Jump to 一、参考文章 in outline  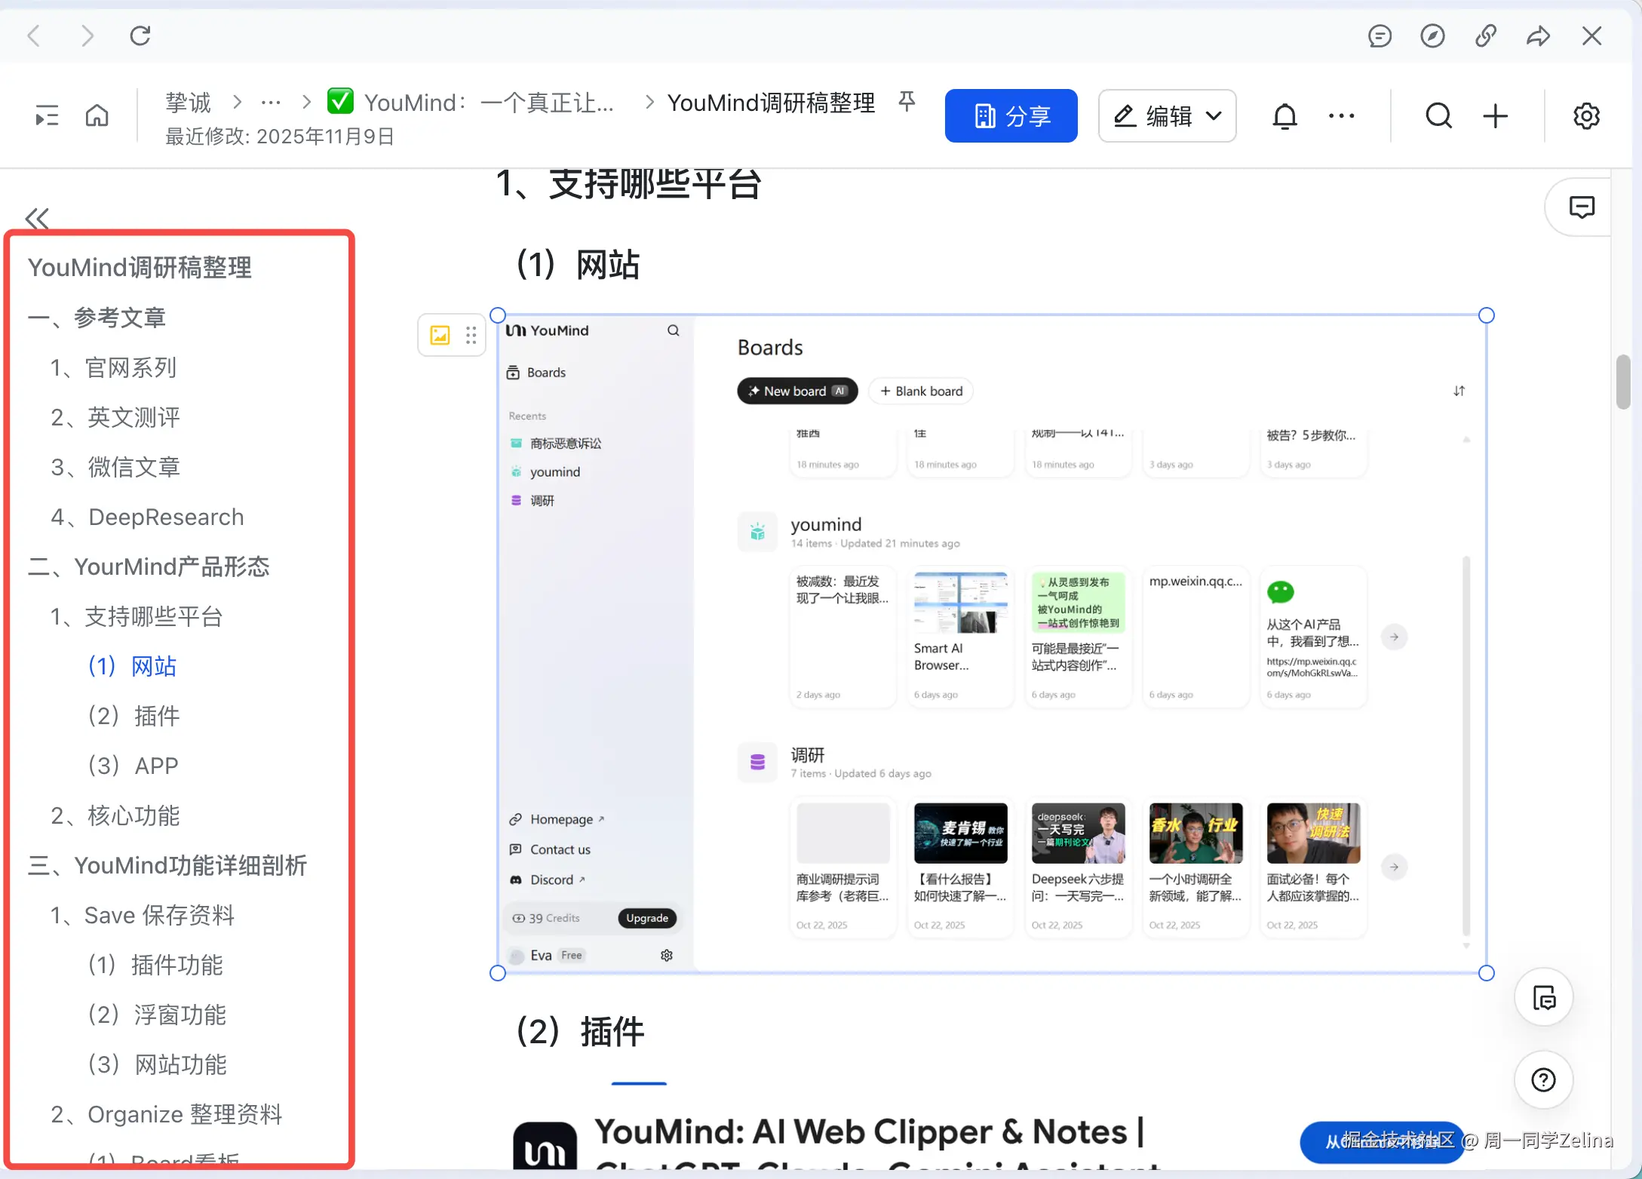[x=97, y=318]
